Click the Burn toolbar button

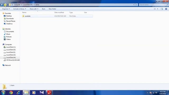(x=44, y=9)
